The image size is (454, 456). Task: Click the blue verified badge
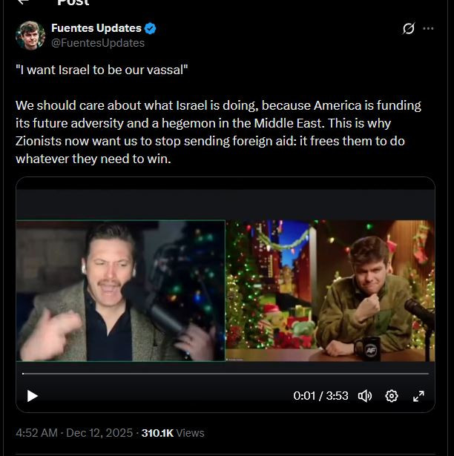pos(150,28)
